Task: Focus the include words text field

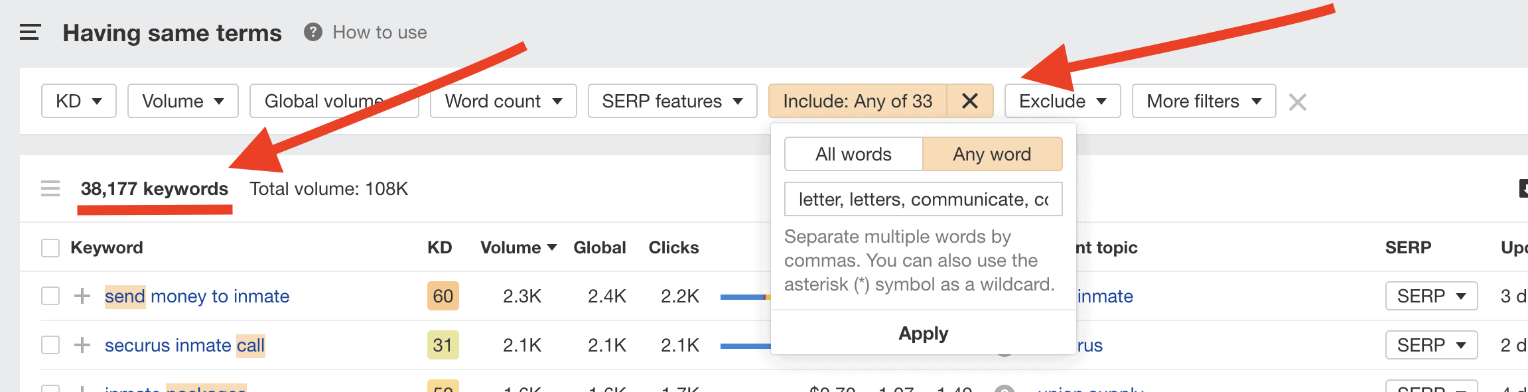Action: pos(924,199)
